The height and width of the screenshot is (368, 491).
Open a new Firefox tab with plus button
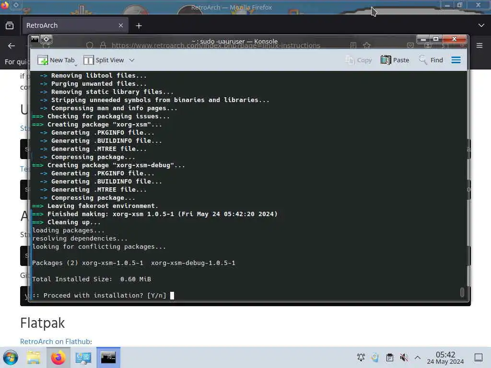tap(139, 26)
